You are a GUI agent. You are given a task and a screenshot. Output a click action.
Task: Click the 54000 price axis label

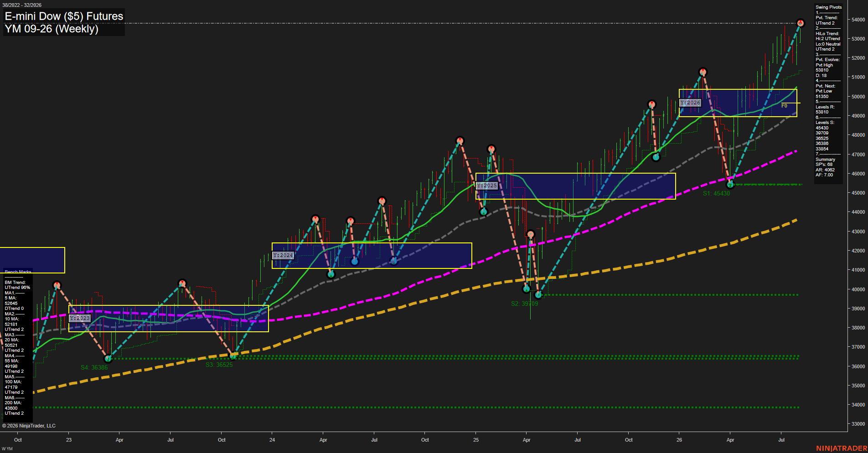click(x=858, y=20)
